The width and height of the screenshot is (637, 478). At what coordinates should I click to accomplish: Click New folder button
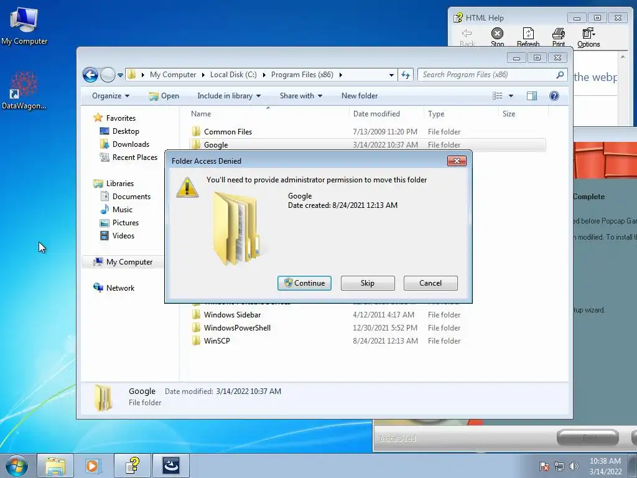pyautogui.click(x=360, y=96)
